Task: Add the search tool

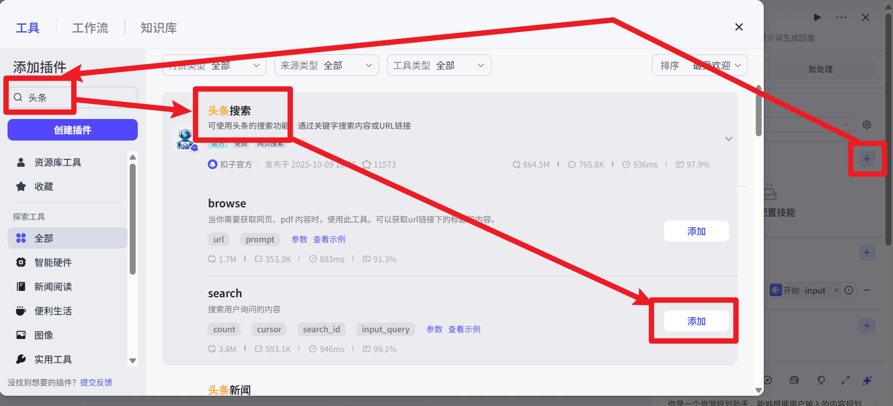Action: coord(697,321)
